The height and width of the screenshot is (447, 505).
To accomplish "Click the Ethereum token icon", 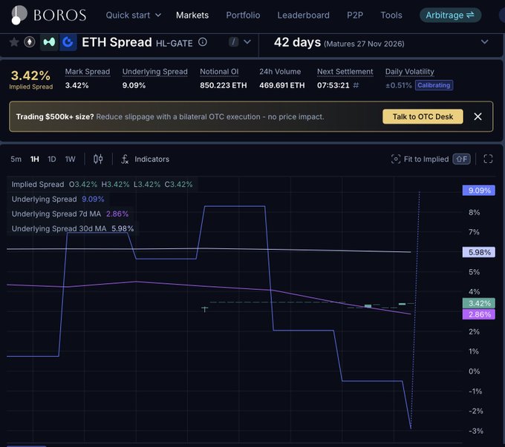I will click(x=30, y=42).
